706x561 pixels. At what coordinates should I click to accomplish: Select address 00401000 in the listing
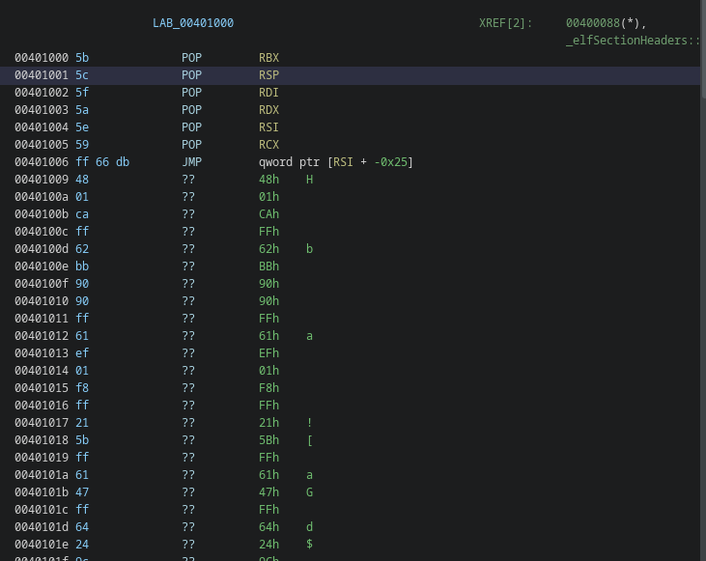tap(42, 58)
